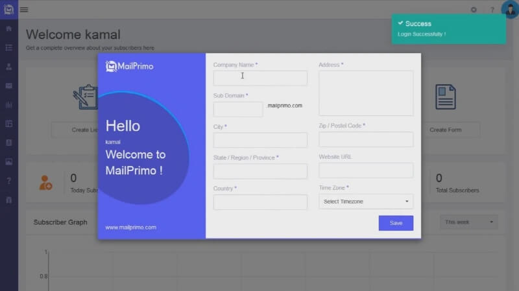The image size is (519, 291).
Task: Open the bar chart reports icon in sidebar
Action: pos(9,105)
